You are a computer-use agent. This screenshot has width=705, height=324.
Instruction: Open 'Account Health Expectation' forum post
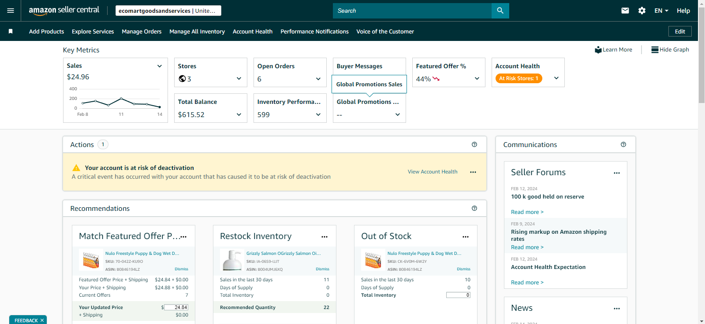548,267
